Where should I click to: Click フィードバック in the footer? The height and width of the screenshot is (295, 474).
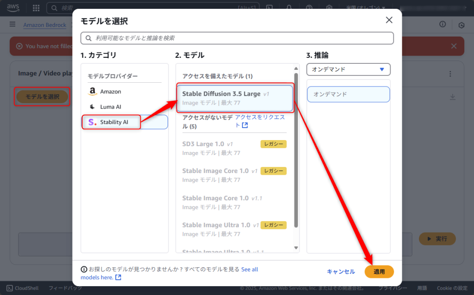pyautogui.click(x=65, y=288)
